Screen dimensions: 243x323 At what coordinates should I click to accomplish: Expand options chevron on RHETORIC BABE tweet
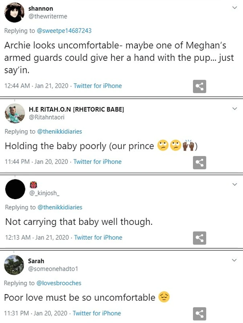click(234, 108)
